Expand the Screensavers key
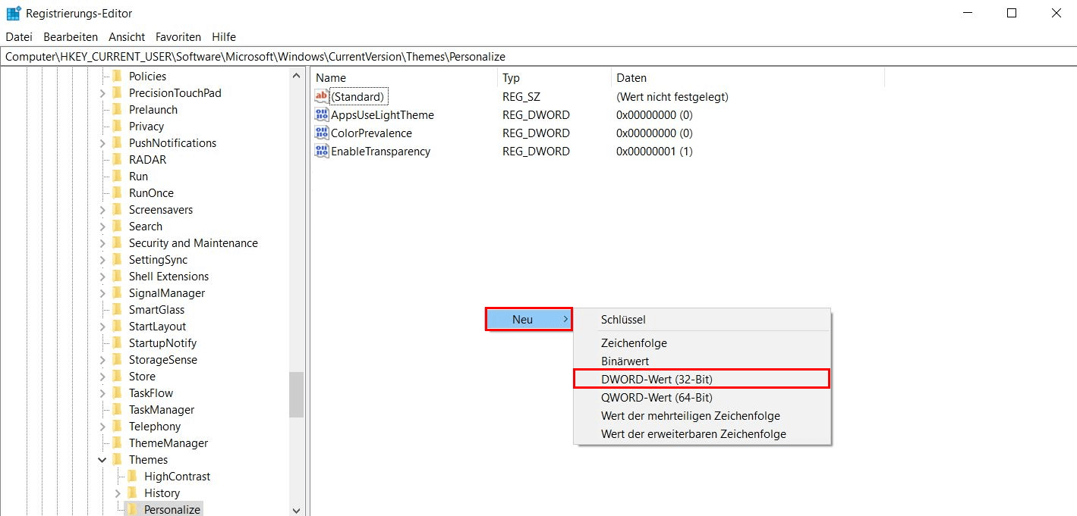This screenshot has height=516, width=1077. (102, 209)
